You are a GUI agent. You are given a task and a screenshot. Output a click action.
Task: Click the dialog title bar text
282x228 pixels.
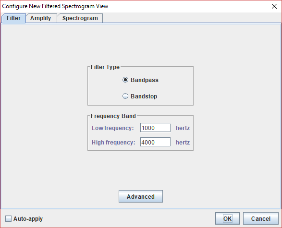coord(55,6)
